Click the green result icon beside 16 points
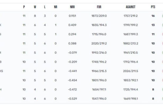 point(162,16)
